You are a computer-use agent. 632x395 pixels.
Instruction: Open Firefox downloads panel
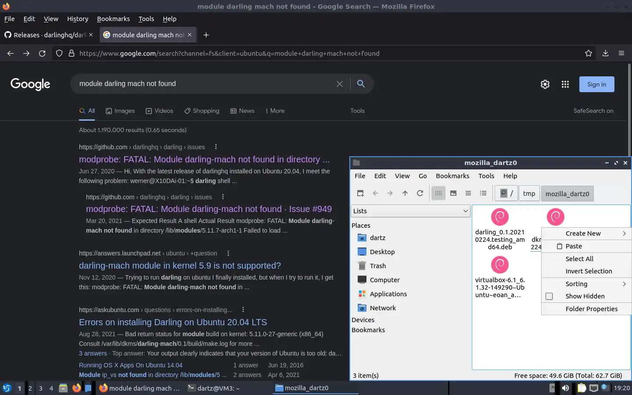tap(605, 53)
